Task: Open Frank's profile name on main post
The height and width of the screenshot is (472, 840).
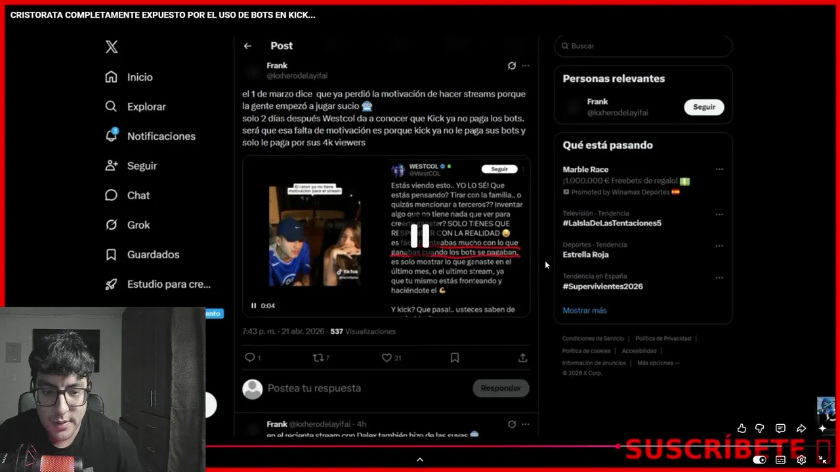Action: (277, 66)
